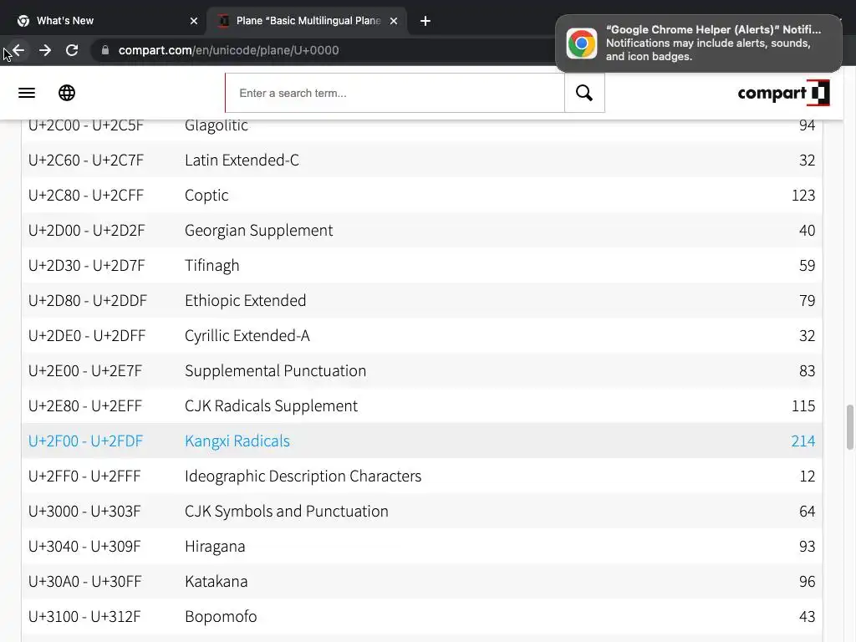Click the range U+30A0 - U+30FF
Screen dimensions: 856x642
[x=84, y=582]
